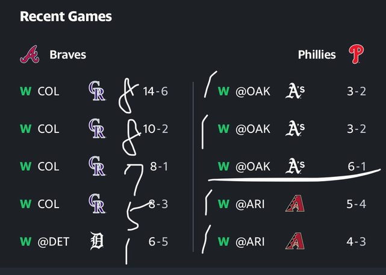
Task: Click the Athletics logo beside the 6-1 score
Action: click(x=294, y=166)
